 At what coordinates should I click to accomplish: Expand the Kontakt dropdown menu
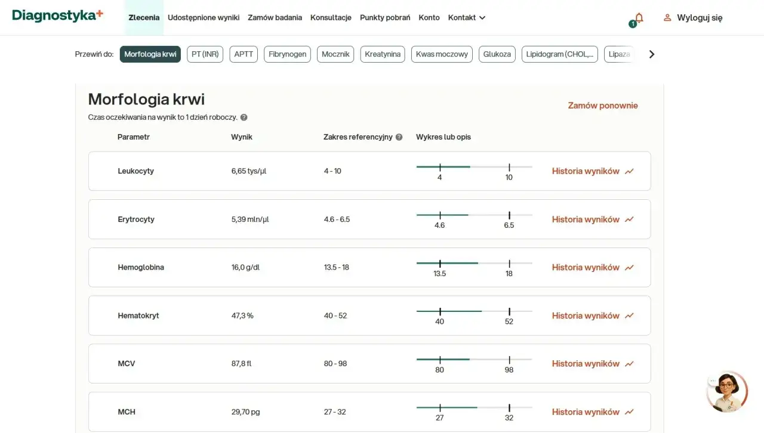click(466, 18)
